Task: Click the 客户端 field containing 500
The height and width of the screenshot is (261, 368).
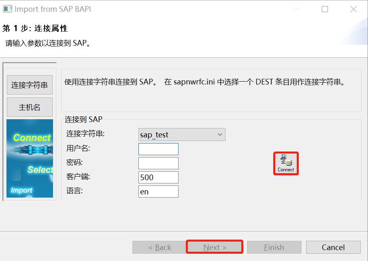Action: click(158, 177)
